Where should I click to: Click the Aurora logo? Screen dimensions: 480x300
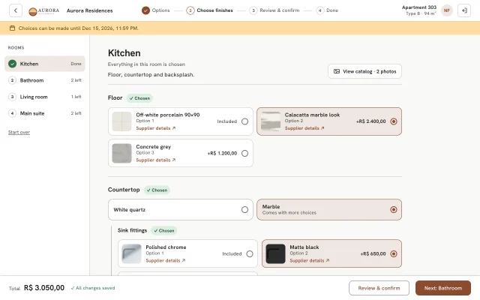43,11
